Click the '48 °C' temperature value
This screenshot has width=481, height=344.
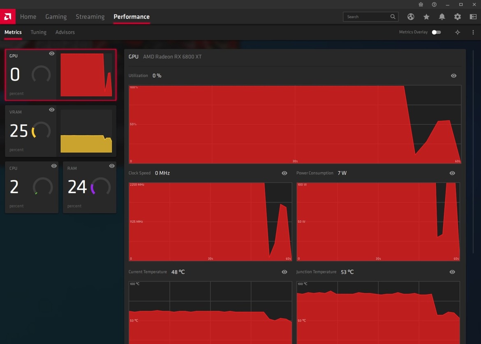click(178, 272)
